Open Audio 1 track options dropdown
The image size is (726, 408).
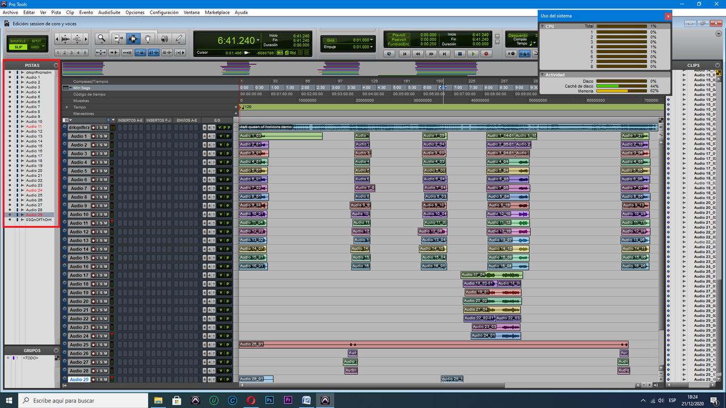[x=65, y=136]
